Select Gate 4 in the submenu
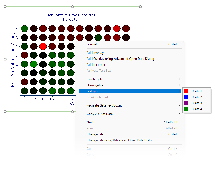215x171 pixels. [196, 109]
